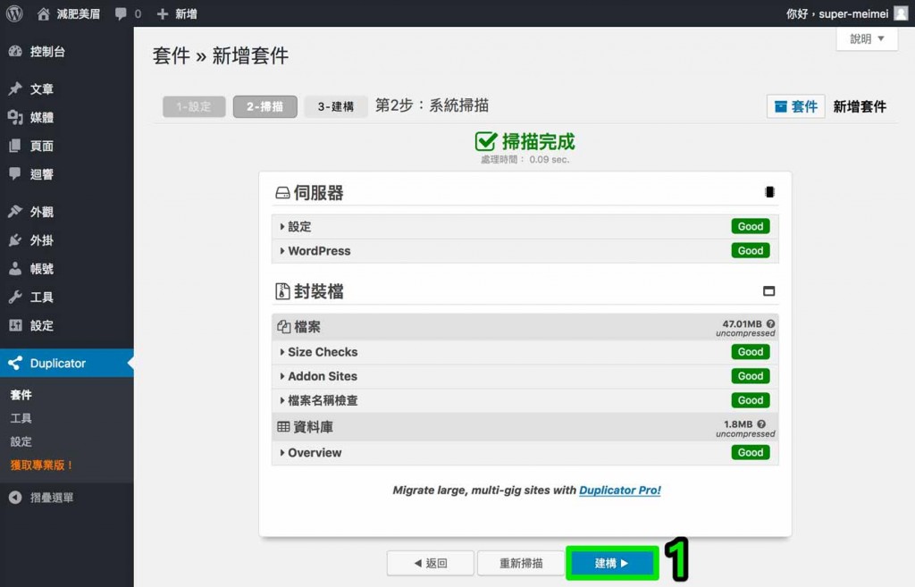Visit site home 減肥美眉
The image size is (915, 587).
tap(68, 13)
